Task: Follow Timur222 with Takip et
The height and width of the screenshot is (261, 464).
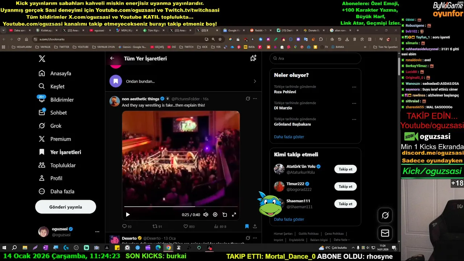Action: (x=345, y=186)
